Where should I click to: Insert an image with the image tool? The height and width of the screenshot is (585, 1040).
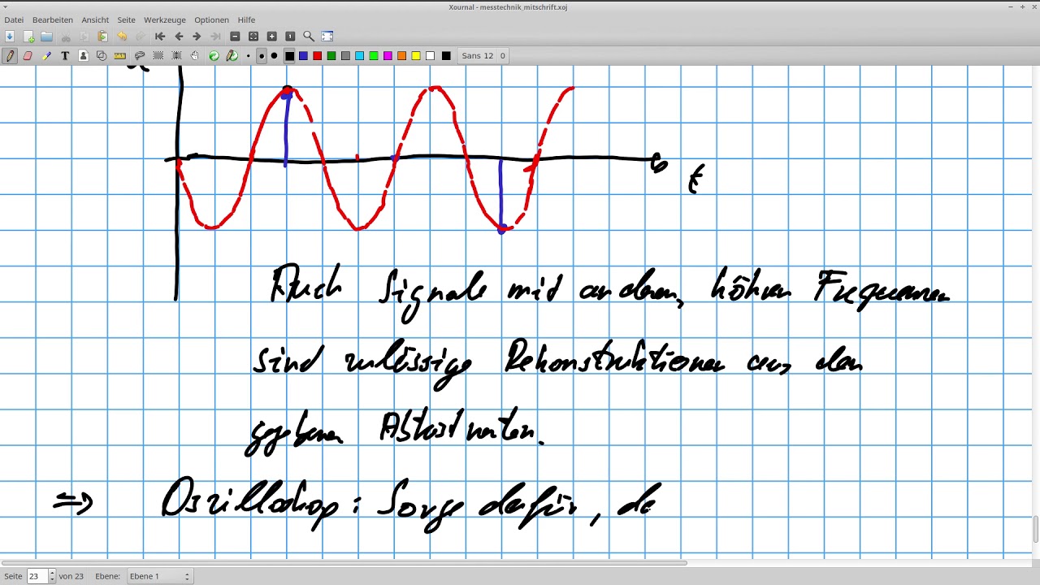click(83, 56)
